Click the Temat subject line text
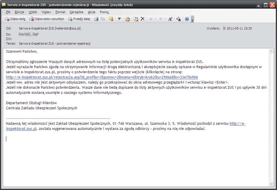277x190 pixels. pyautogui.click(x=55, y=43)
